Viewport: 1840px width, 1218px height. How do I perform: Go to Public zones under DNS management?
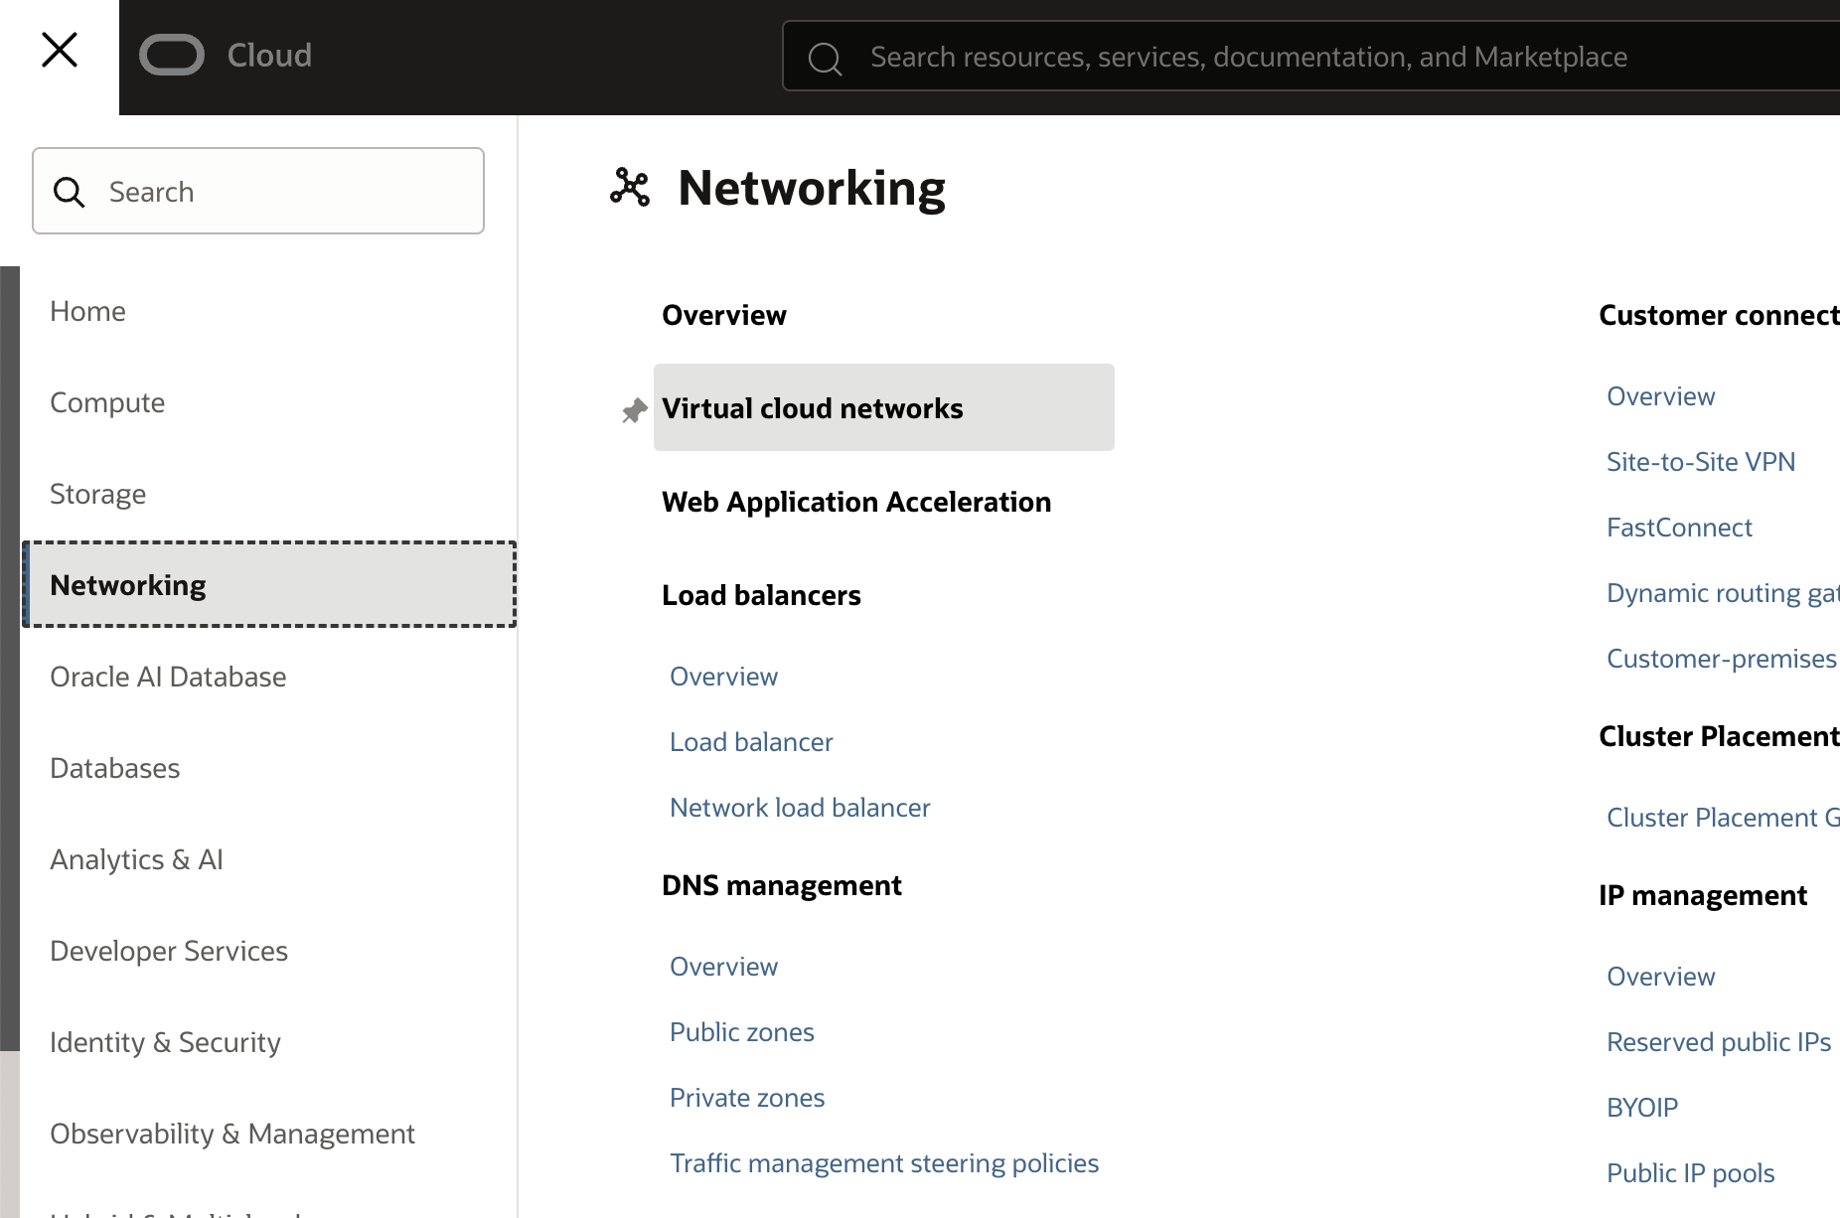[741, 1032]
